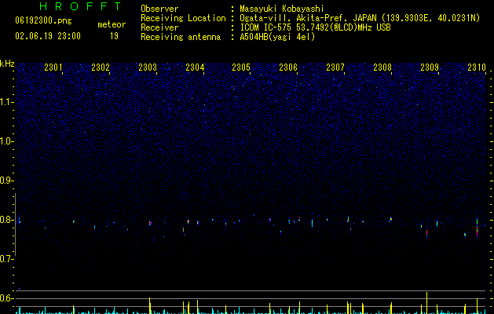Click time marker 2306
494x314 pixels.
click(x=288, y=68)
